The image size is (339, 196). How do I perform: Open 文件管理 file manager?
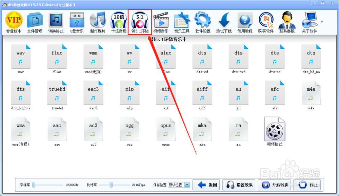(x=35, y=22)
